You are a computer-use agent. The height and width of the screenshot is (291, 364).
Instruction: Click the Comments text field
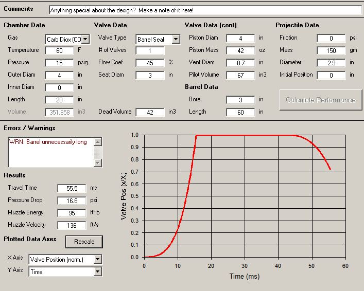[205, 10]
